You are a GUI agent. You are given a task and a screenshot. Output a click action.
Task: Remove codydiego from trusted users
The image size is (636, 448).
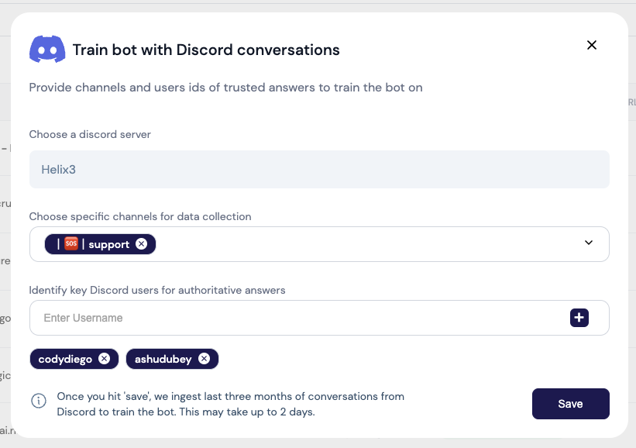104,359
